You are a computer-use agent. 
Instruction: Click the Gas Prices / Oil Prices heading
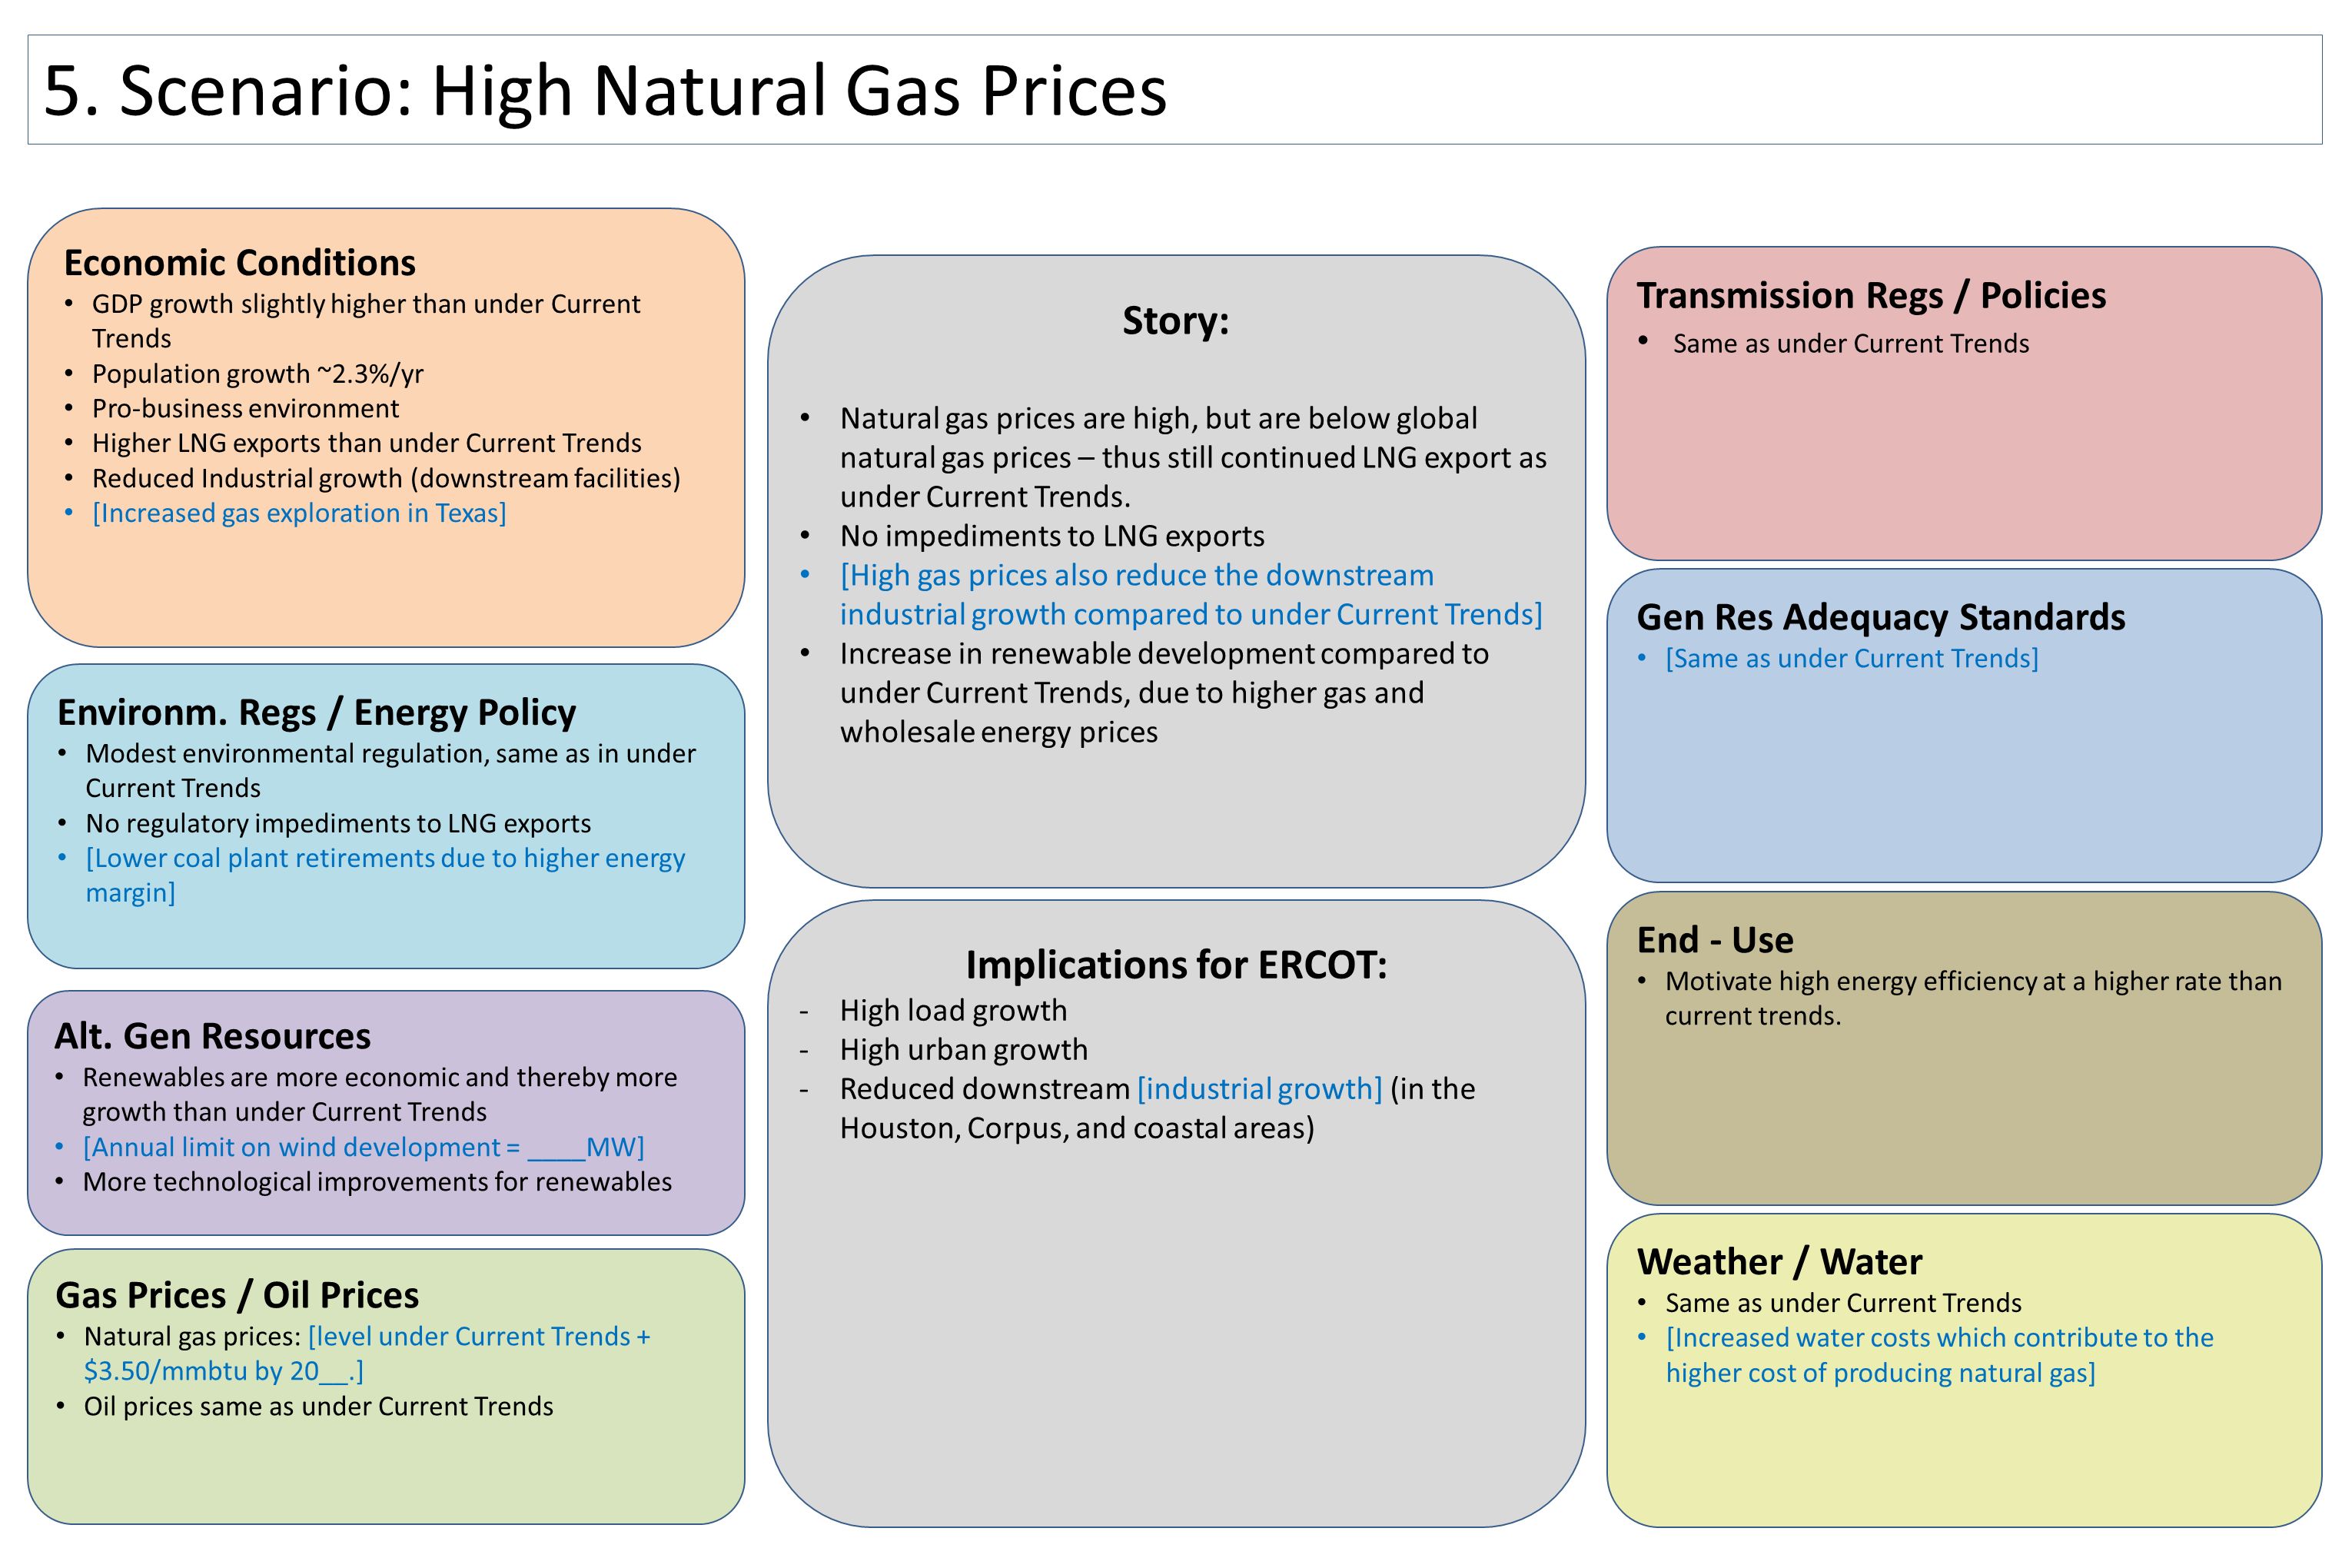click(237, 1295)
